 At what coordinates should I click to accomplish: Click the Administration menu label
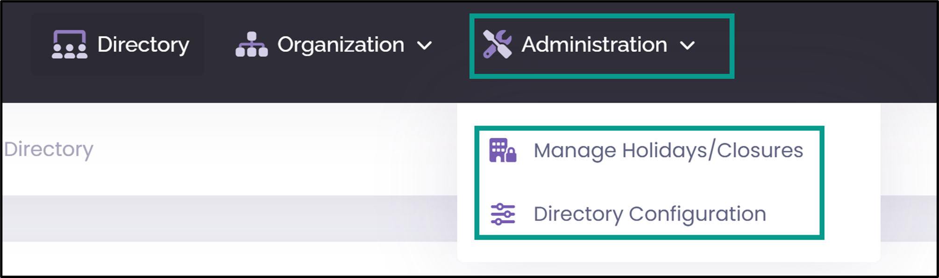(594, 45)
